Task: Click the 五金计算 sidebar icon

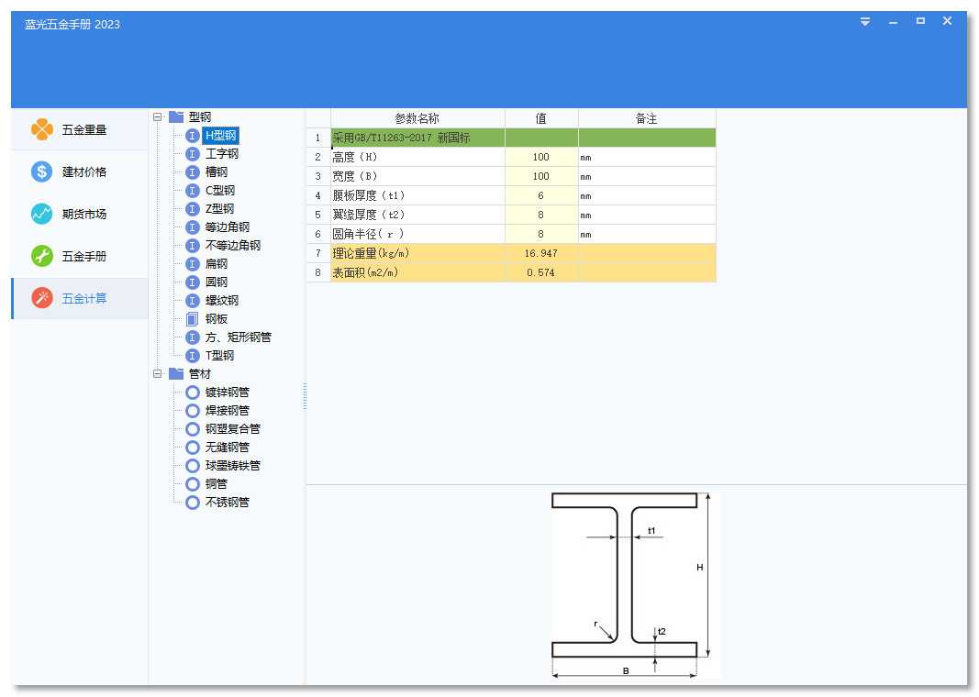Action: 42,298
